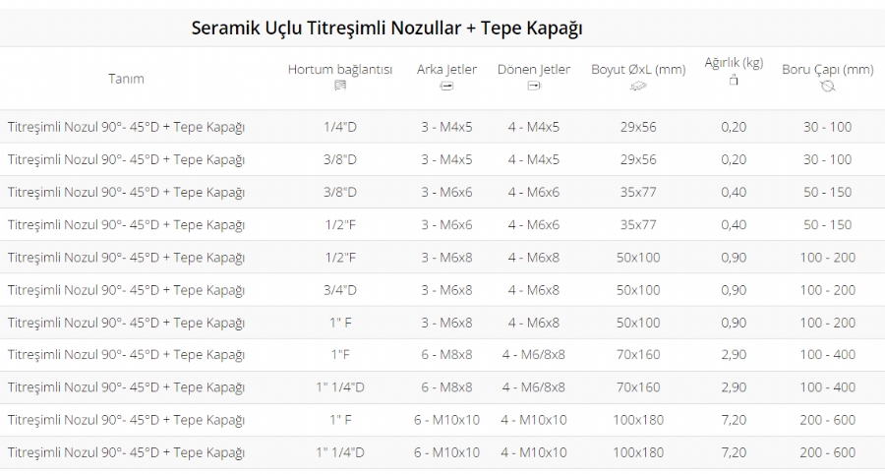Click the 0,40 weight in the 1/2"F row
The image size is (885, 474).
click(x=734, y=224)
